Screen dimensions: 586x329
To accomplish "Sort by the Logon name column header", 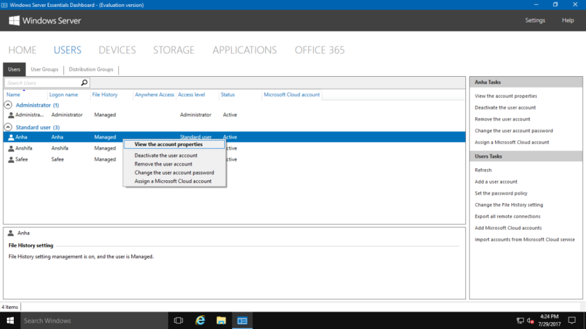I will click(x=64, y=95).
